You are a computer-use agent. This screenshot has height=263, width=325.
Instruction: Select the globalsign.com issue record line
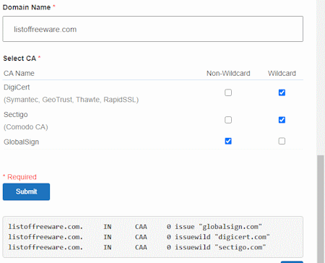(x=135, y=227)
